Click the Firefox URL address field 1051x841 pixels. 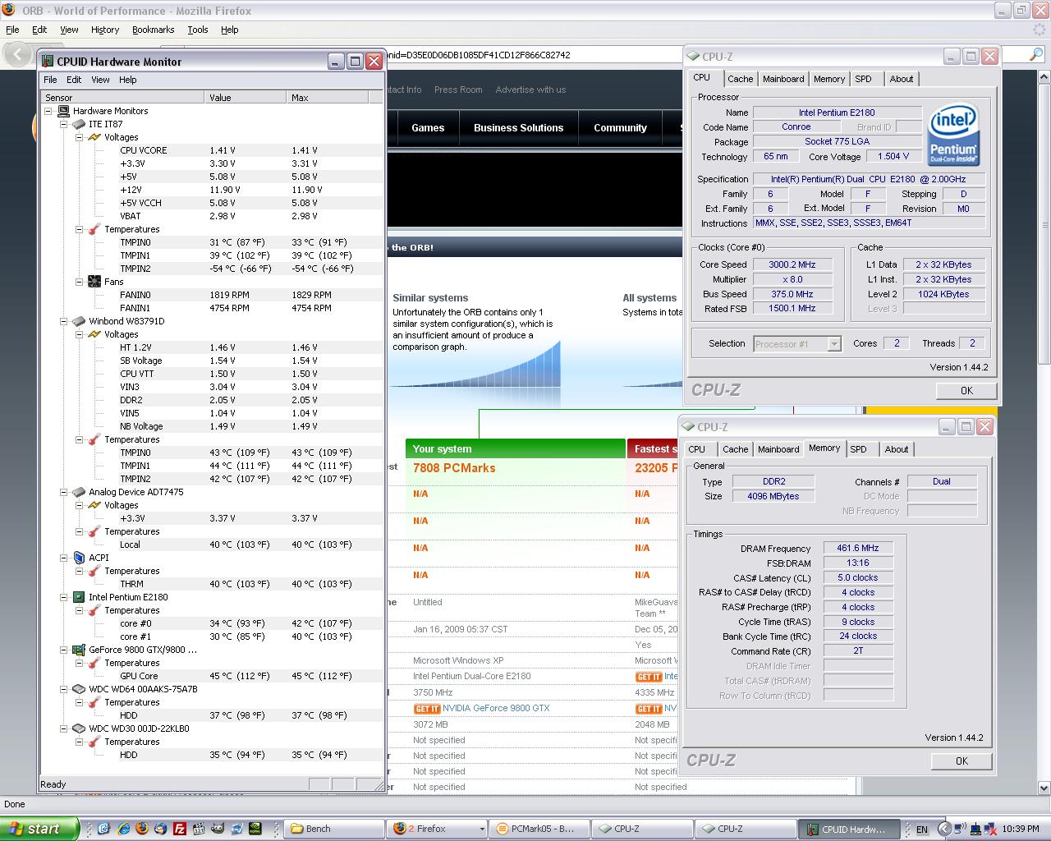534,55
